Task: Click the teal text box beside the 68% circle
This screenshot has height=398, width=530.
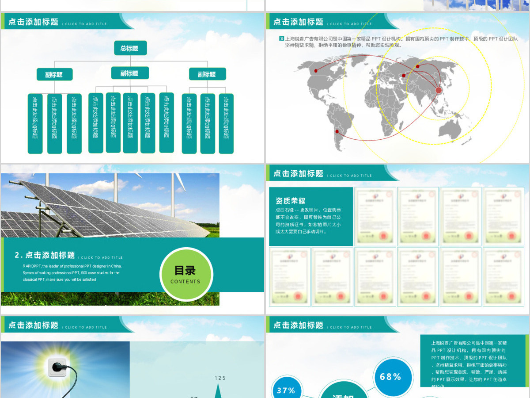Action: [473, 360]
